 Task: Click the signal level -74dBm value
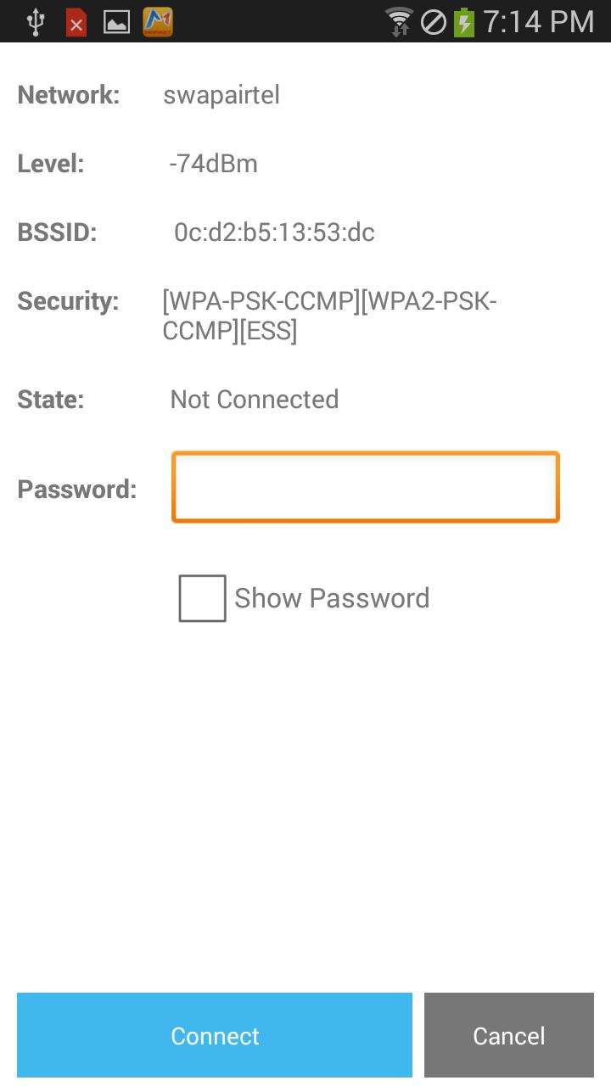[213, 164]
